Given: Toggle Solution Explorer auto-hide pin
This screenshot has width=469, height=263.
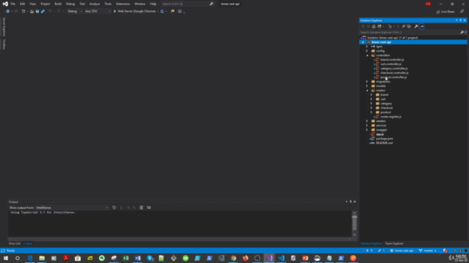Looking at the screenshot, I should 460,20.
